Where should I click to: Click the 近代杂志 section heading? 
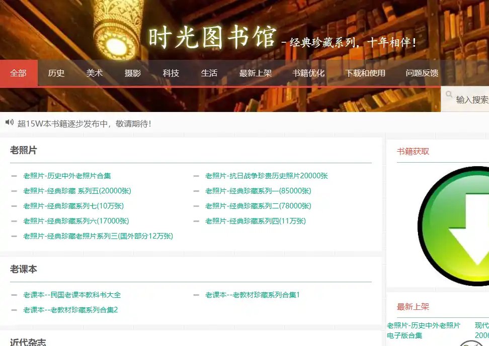[x=28, y=342]
